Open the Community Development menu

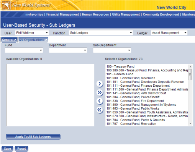pos(161,15)
